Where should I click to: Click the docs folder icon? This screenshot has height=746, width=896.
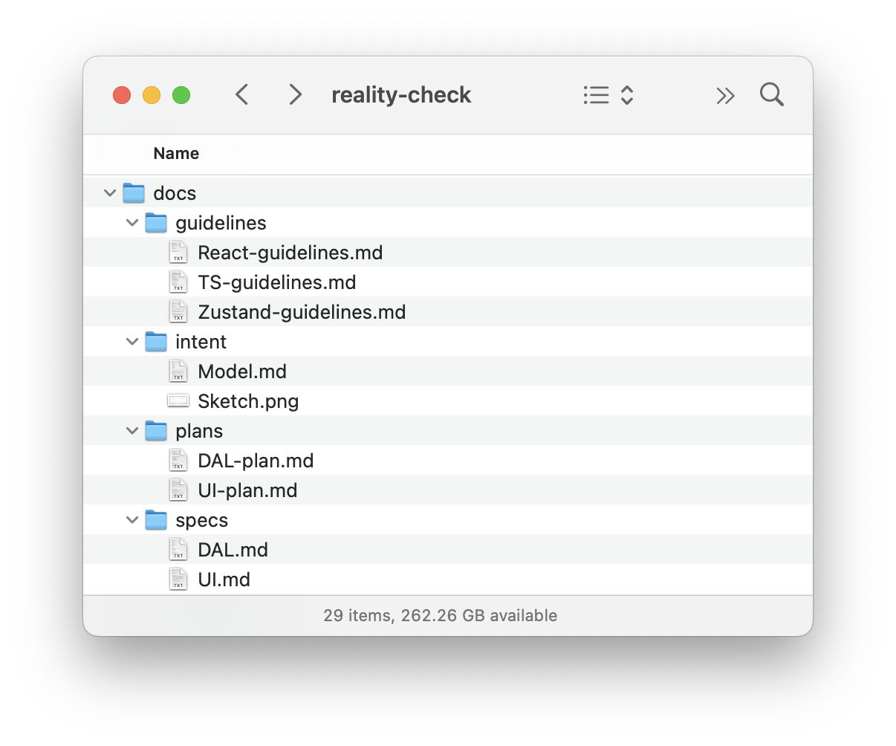pyautogui.click(x=134, y=192)
